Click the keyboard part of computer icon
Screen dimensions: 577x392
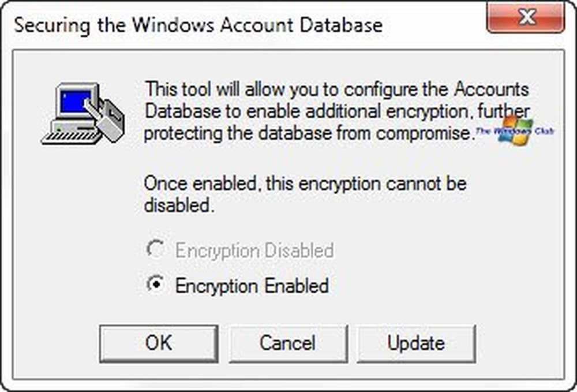[71, 137]
